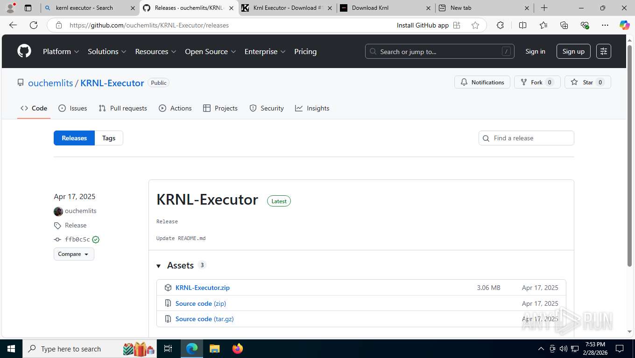This screenshot has width=635, height=358.
Task: Open the notification center icon
Action: pos(620,349)
